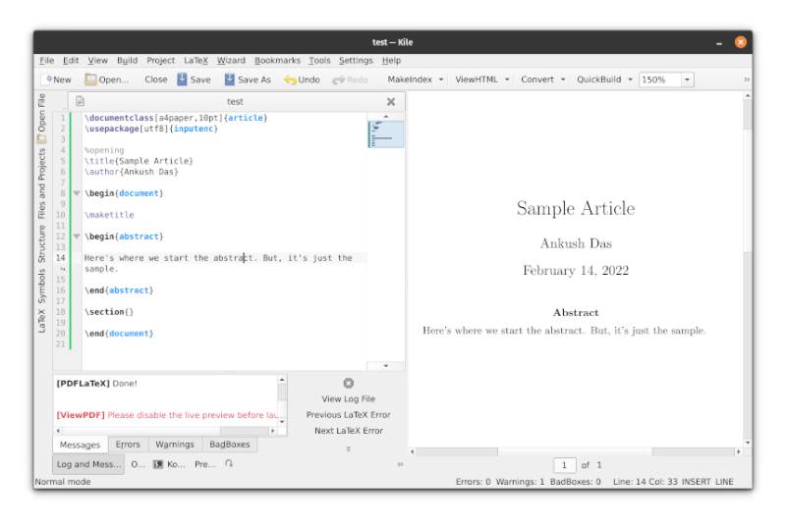Collapse the document environment fold marker
The height and width of the screenshot is (524, 786).
[77, 193]
